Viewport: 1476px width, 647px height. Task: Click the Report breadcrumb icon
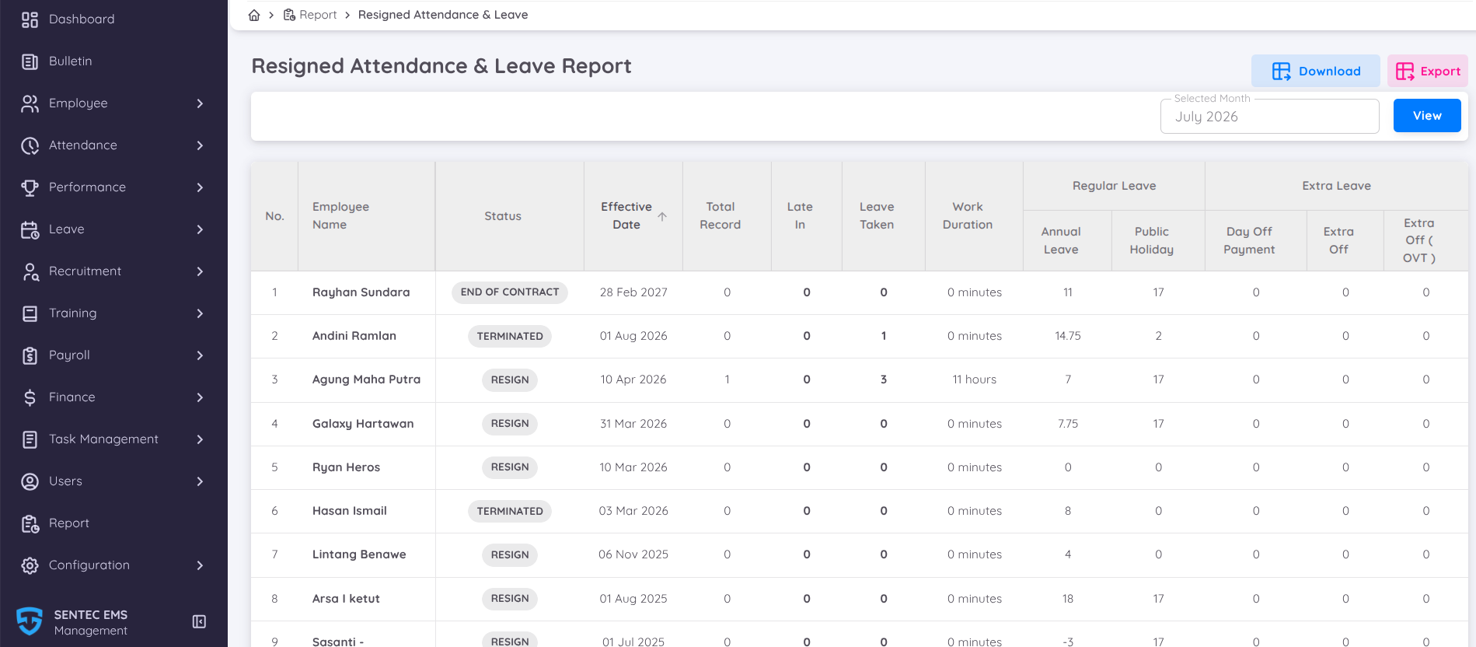pyautogui.click(x=289, y=15)
